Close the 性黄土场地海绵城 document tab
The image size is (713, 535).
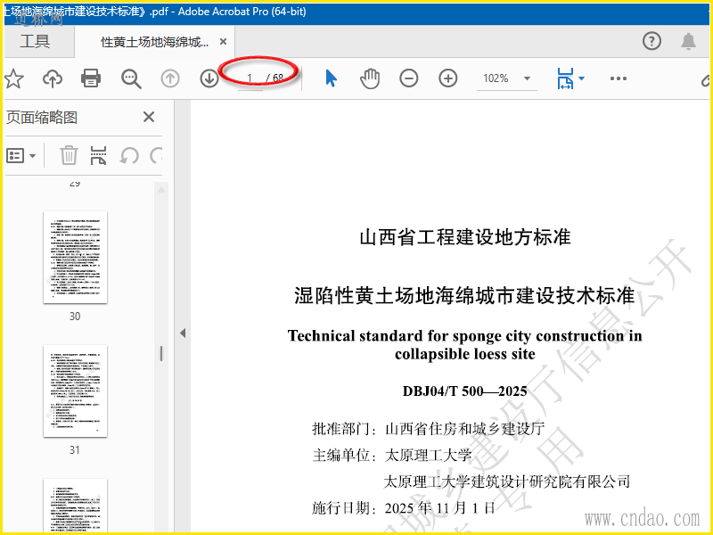[x=224, y=42]
